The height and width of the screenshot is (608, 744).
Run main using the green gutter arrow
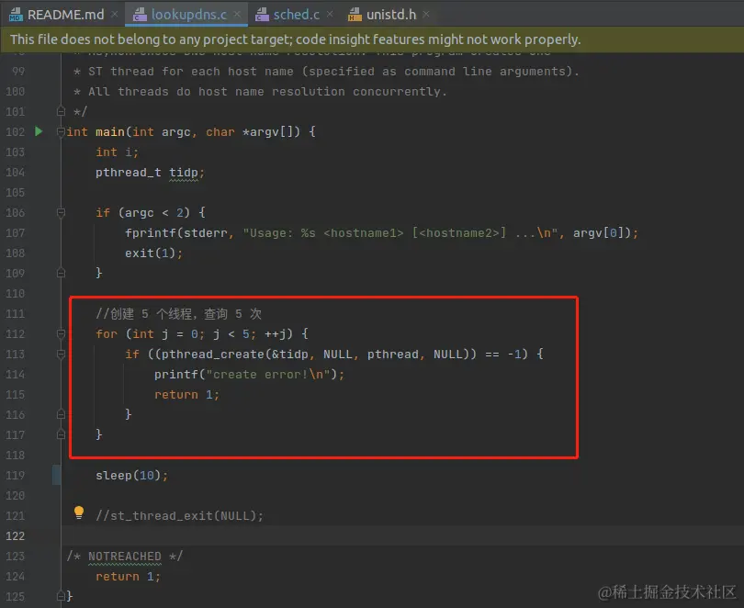[39, 131]
